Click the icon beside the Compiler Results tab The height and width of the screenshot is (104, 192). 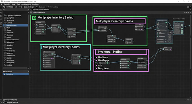coord(4,100)
